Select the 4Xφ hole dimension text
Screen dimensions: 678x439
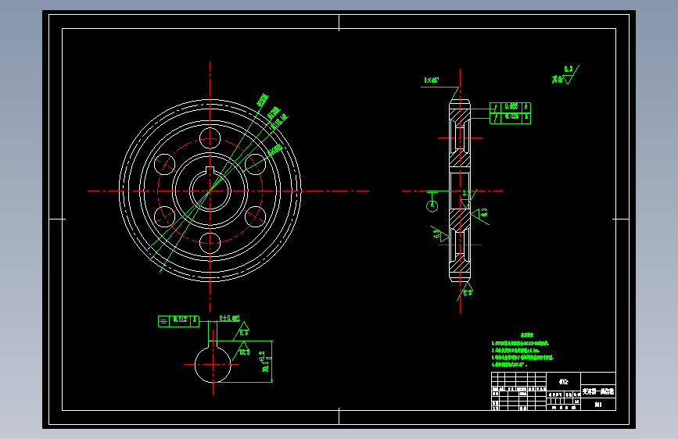coord(275,150)
